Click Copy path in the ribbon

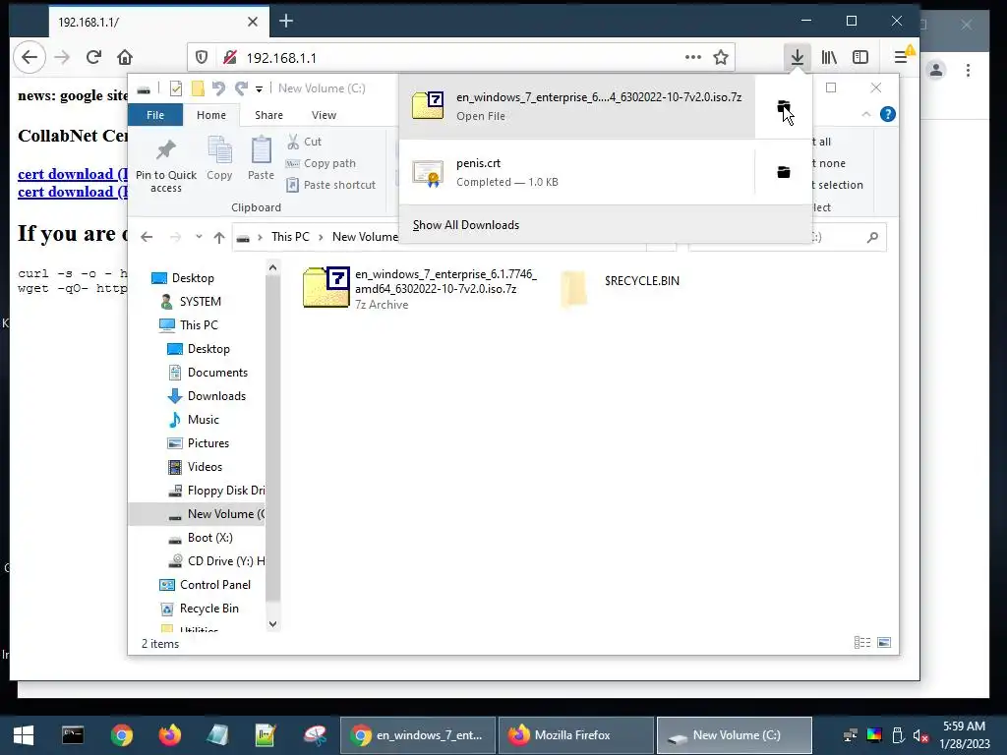[x=321, y=163]
